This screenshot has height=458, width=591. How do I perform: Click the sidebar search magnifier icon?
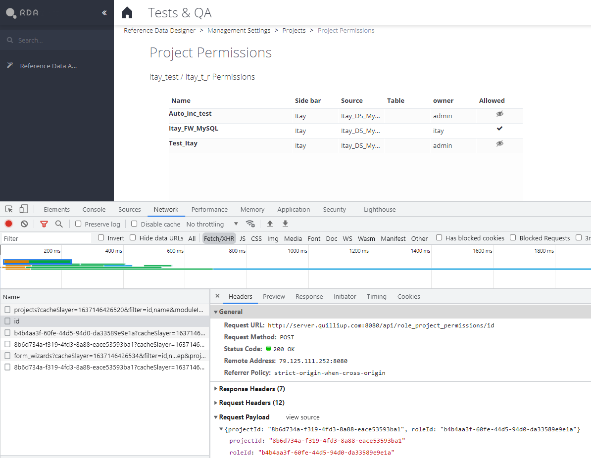tap(10, 40)
